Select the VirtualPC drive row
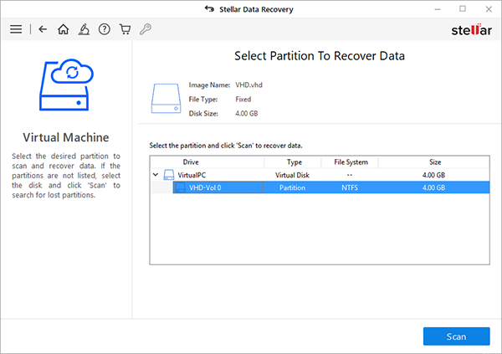The image size is (502, 354). tap(320, 175)
